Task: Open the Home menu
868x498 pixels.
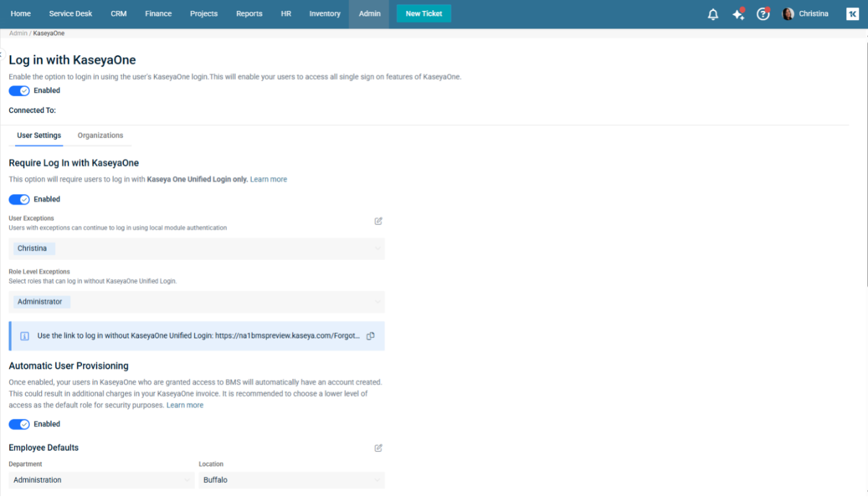Action: [21, 14]
